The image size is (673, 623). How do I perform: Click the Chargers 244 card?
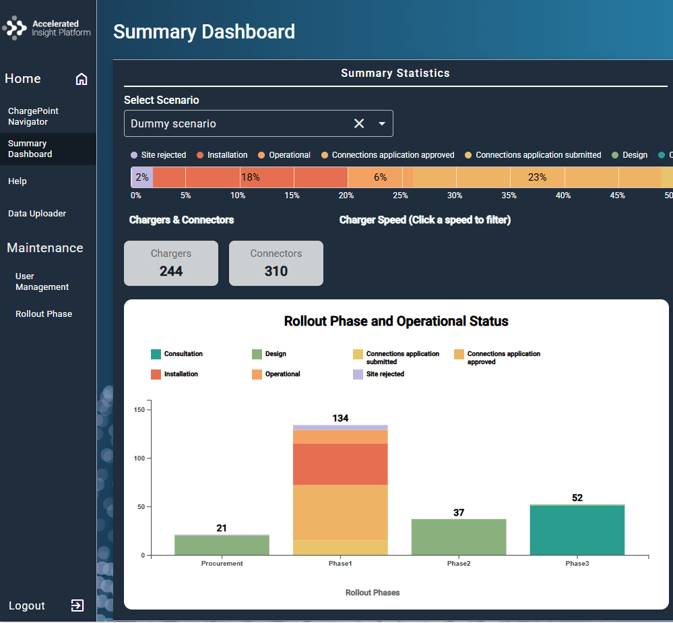coord(171,263)
